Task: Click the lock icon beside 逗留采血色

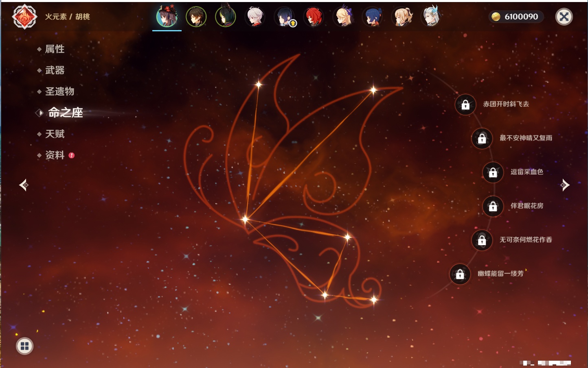Action: [x=493, y=172]
